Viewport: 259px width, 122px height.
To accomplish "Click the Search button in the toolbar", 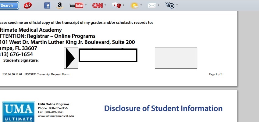I will click(9, 5).
